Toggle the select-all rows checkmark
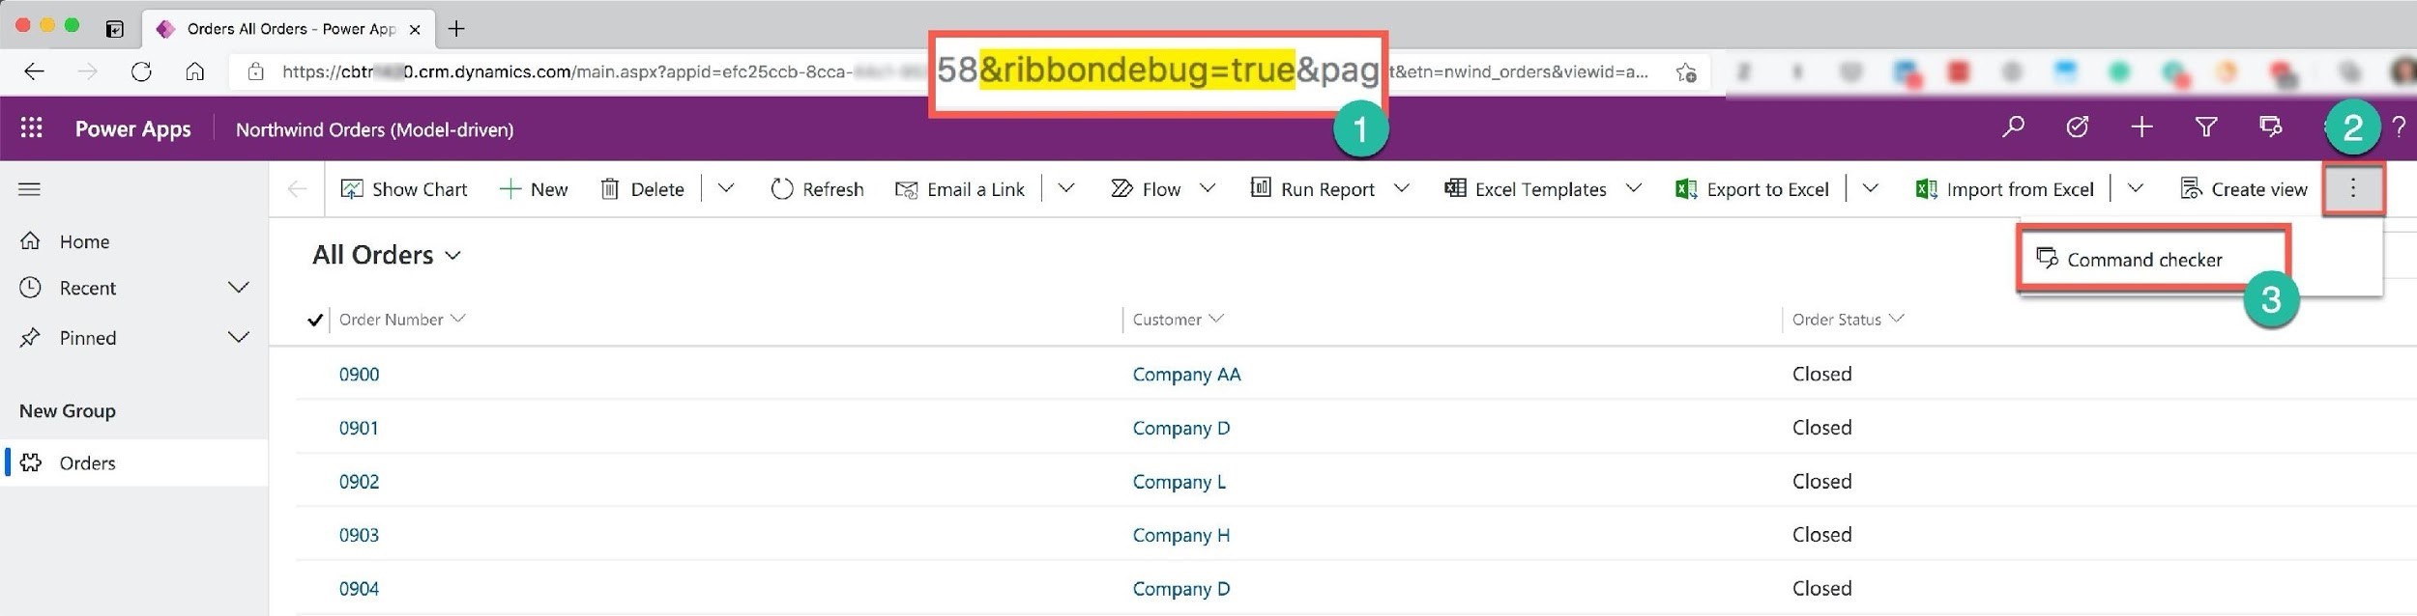Viewport: 2417px width, 616px height. pyautogui.click(x=314, y=320)
